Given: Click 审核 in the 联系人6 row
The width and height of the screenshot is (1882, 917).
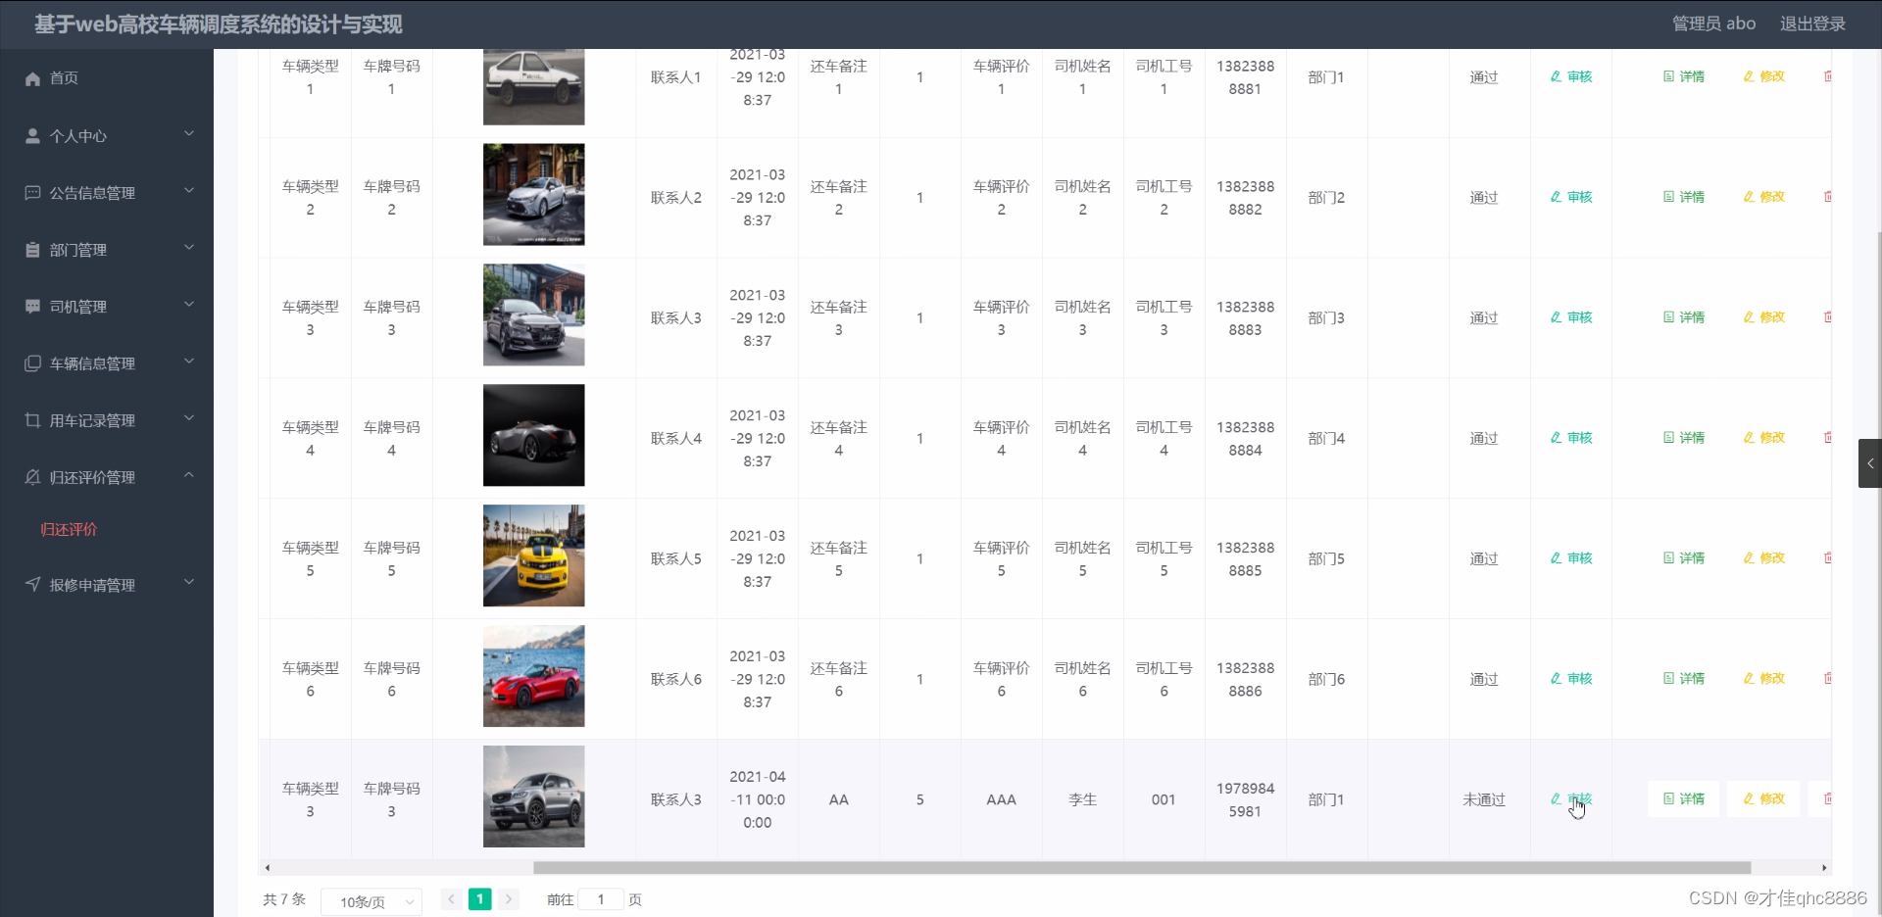Looking at the screenshot, I should click(1571, 679).
